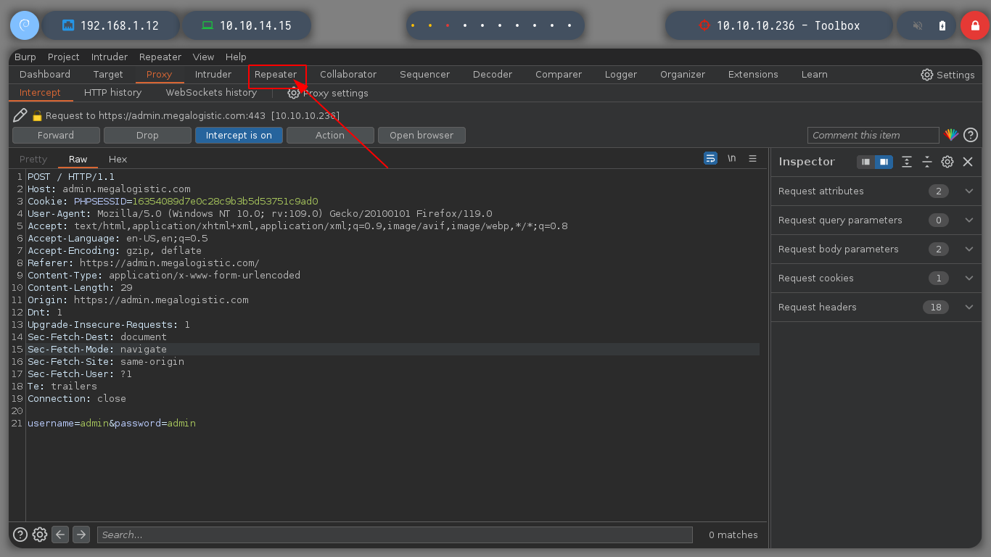Viewport: 991px width, 557px height.
Task: Switch Inspector to left-docked layout
Action: [x=865, y=162]
